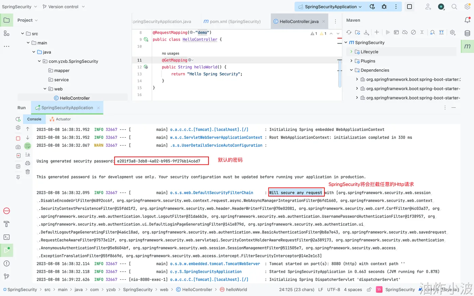Switch to pom.xml (SpringSecurity) editor tab
Viewport: 474px width, 296px height.
coord(232,22)
